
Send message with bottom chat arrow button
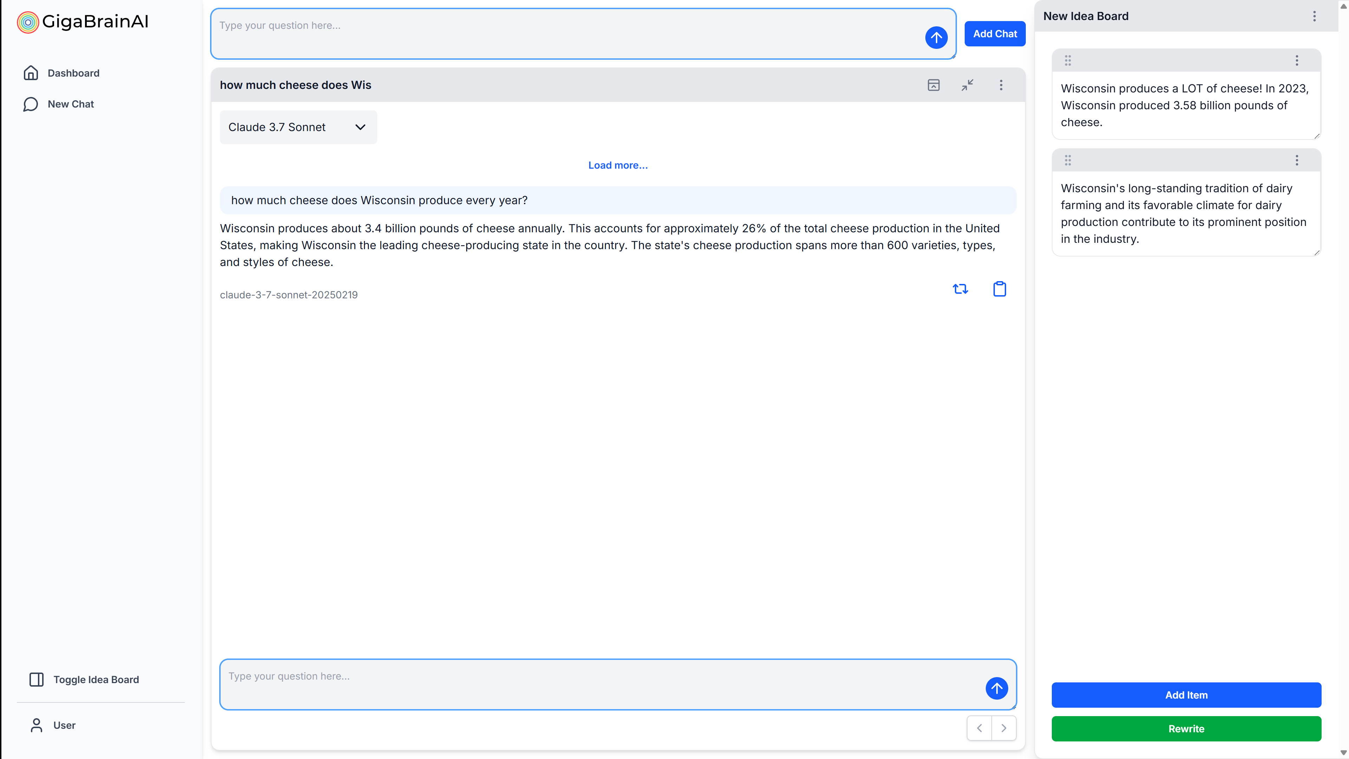(x=997, y=688)
